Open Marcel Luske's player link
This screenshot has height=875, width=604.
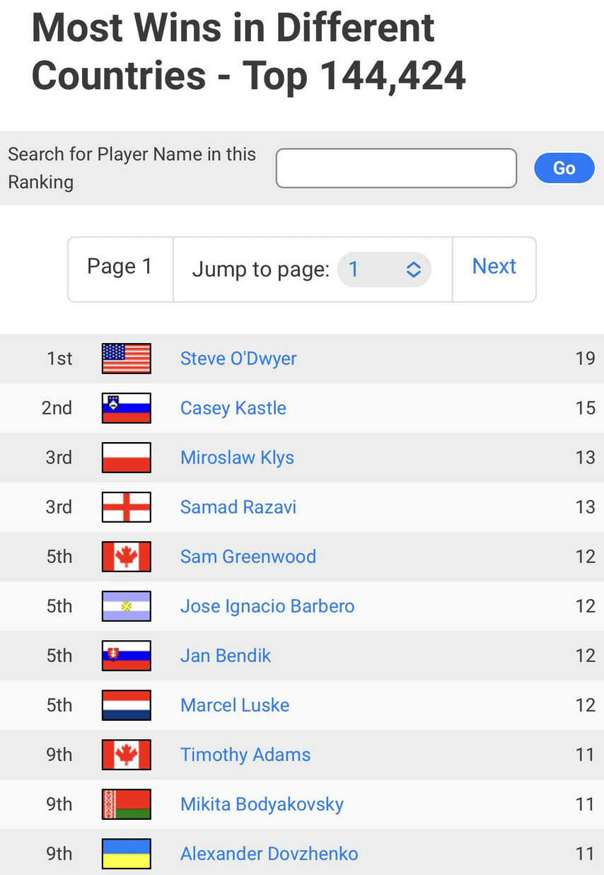[235, 705]
